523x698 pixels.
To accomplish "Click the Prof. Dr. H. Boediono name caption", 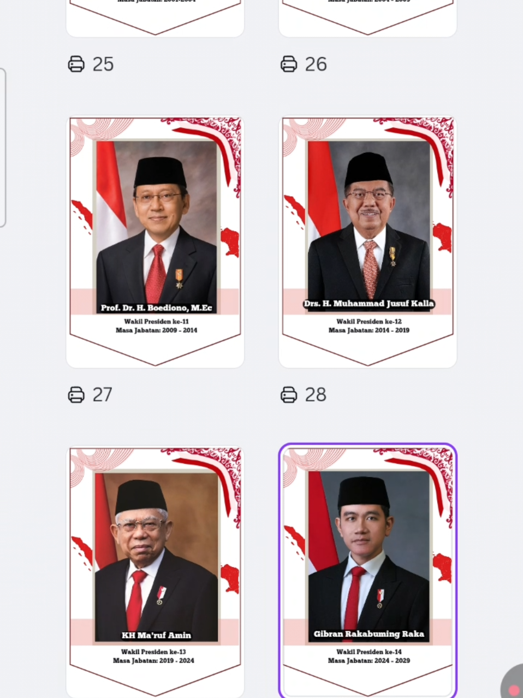I will 156,307.
